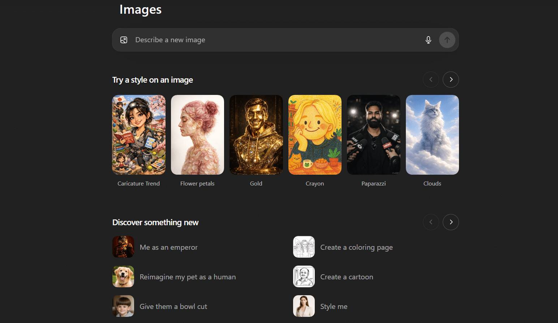Choose the Clouds cat style

[x=432, y=135]
